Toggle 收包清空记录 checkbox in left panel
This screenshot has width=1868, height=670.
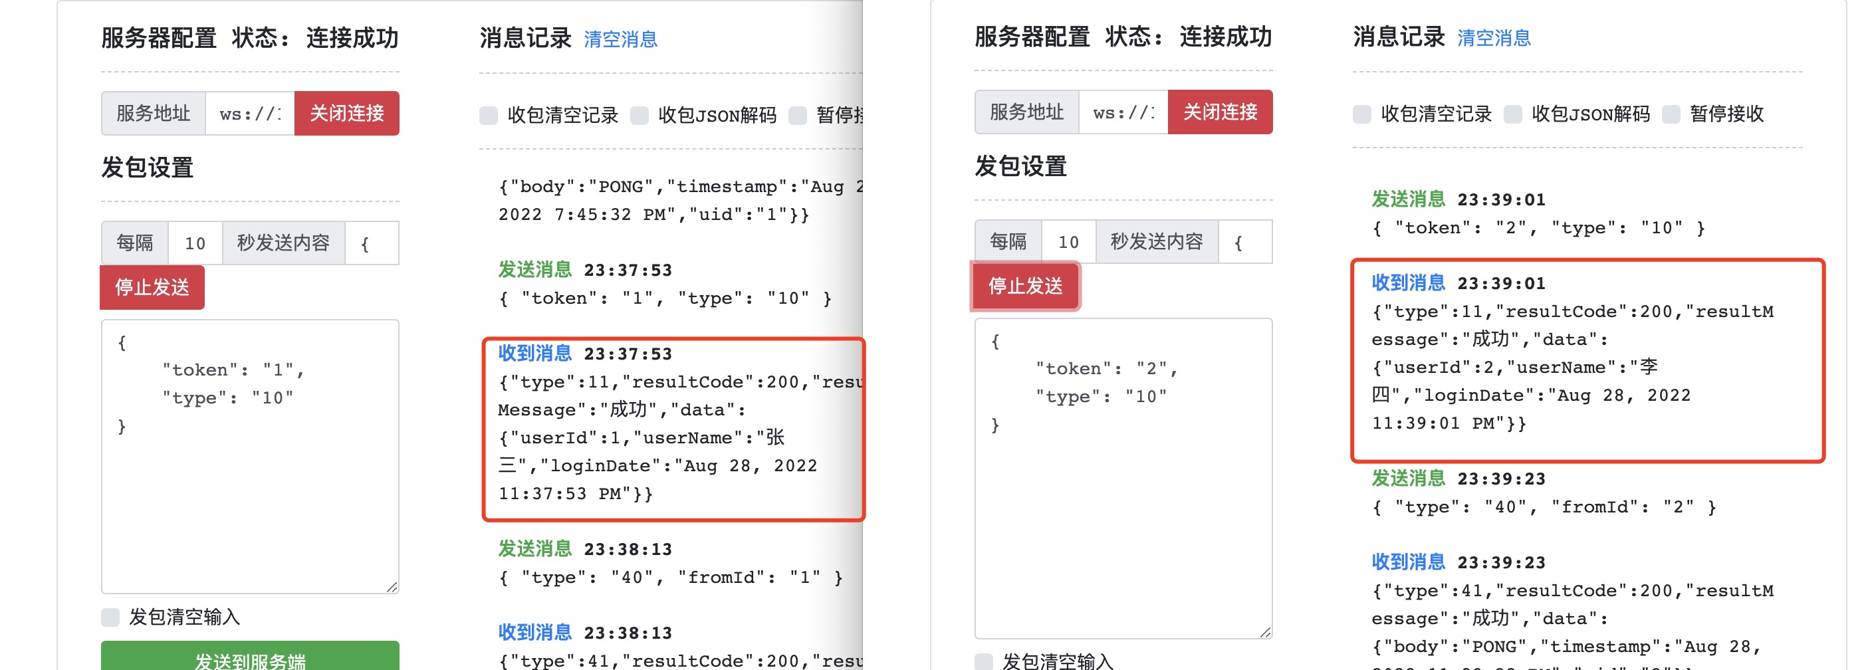[489, 115]
